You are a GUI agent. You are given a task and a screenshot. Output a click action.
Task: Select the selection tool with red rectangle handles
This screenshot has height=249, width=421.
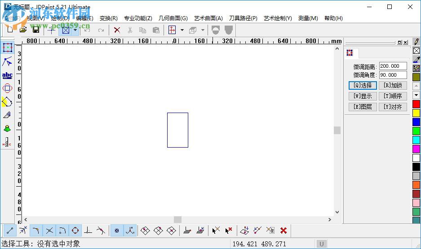[8, 48]
